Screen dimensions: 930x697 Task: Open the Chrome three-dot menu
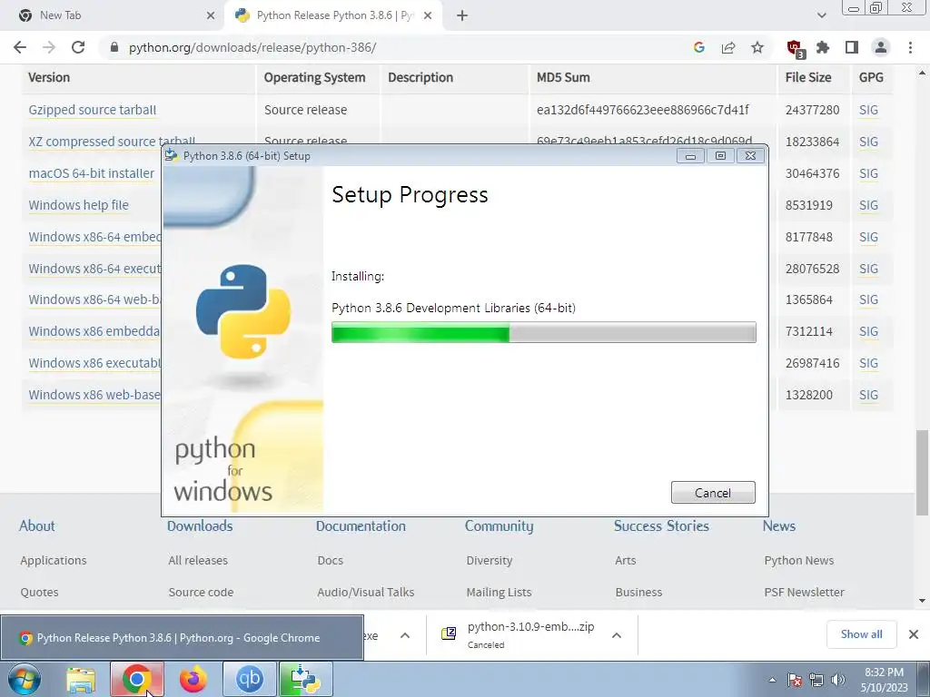(x=910, y=47)
